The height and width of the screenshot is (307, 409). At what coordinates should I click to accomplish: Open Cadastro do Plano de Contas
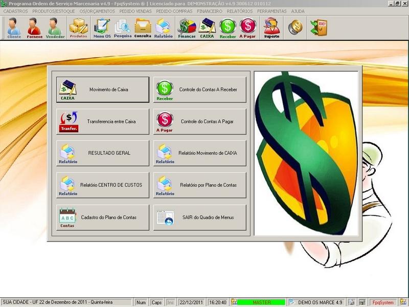103,217
